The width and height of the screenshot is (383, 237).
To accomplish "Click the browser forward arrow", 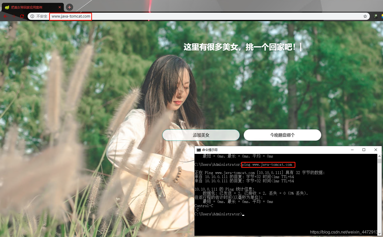I will click(x=14, y=16).
